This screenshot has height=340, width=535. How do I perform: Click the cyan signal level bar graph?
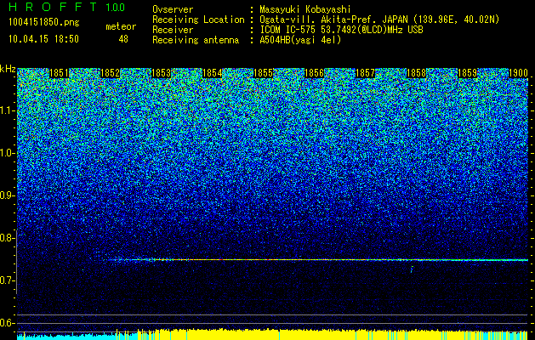(x=77, y=337)
